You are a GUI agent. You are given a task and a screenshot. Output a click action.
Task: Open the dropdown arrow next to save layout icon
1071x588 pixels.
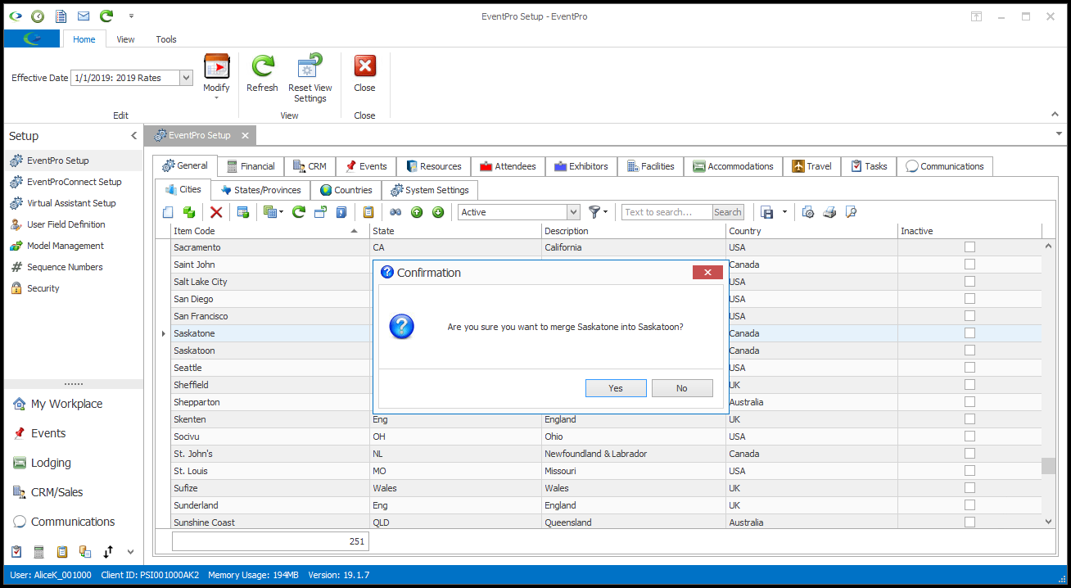tap(784, 212)
